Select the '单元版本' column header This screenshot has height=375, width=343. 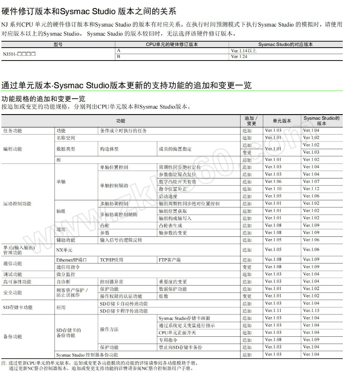282,121
